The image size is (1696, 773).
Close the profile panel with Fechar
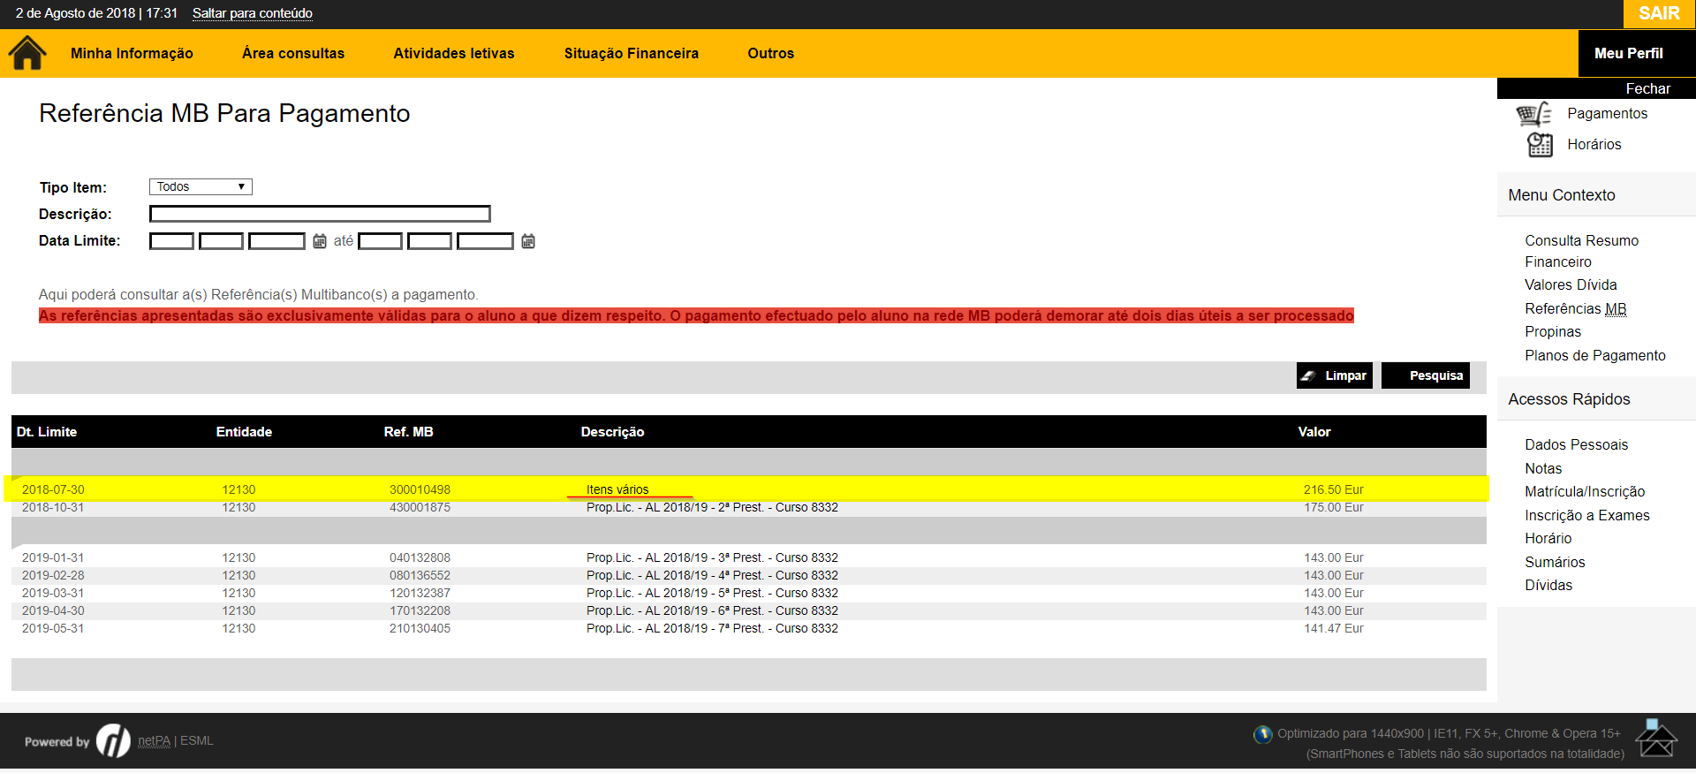coord(1647,88)
